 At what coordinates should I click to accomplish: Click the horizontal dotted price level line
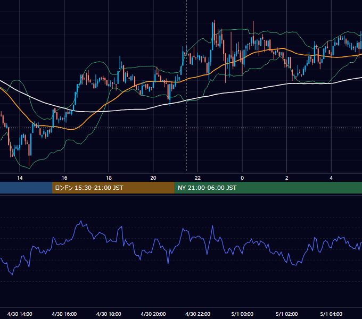[x=181, y=128]
